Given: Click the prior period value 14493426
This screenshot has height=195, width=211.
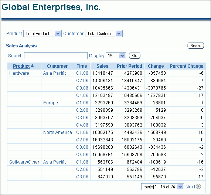Looking at the screenshot, I should [132, 132].
